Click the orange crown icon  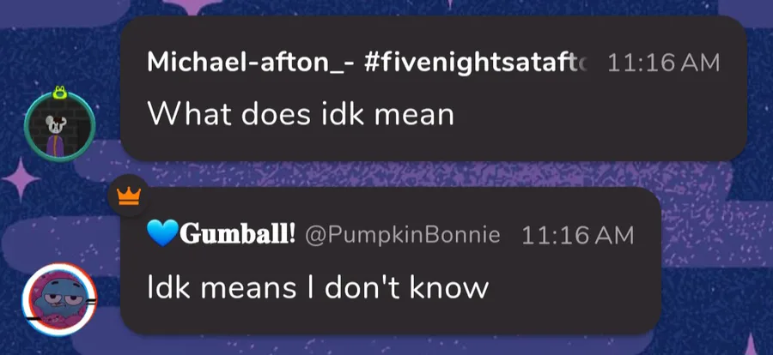(x=128, y=196)
